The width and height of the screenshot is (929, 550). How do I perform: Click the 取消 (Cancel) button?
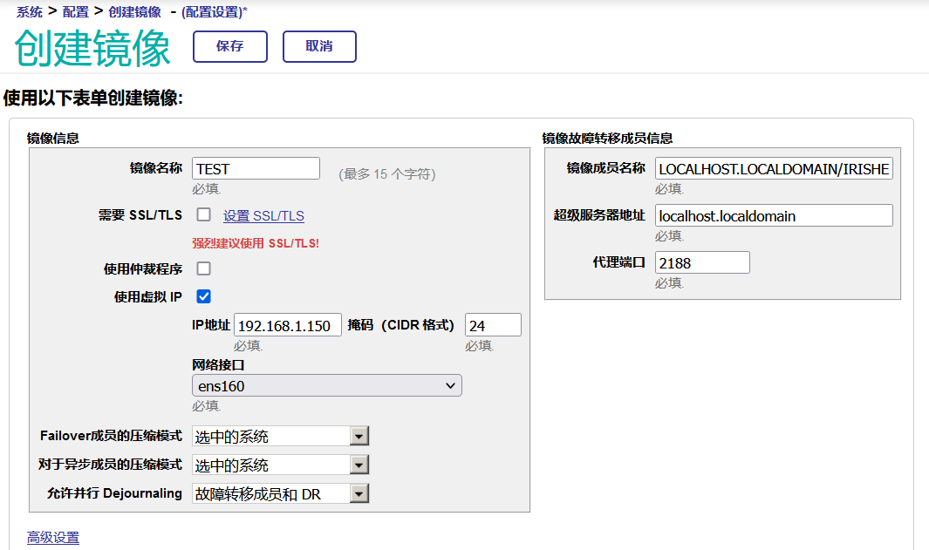[x=319, y=47]
